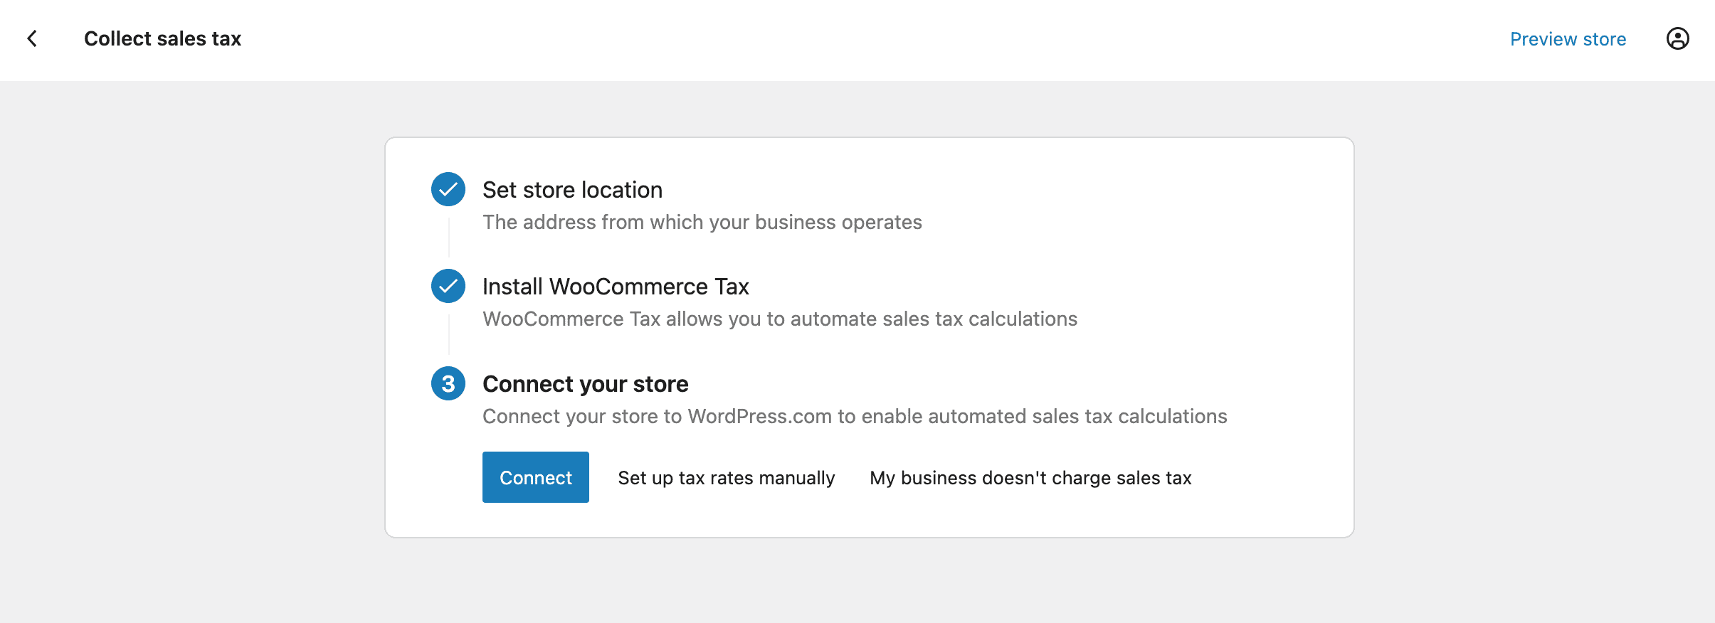The width and height of the screenshot is (1715, 623).
Task: Click 'Connect your store to WordPress.com' description
Action: (x=855, y=416)
